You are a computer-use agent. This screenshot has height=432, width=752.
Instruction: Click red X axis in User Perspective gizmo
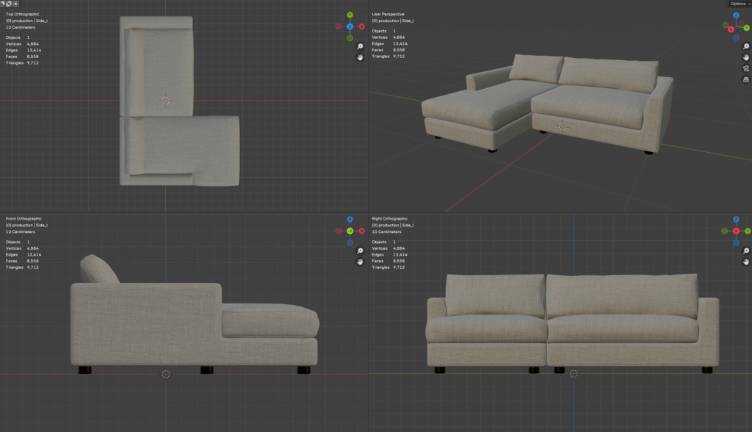(731, 29)
